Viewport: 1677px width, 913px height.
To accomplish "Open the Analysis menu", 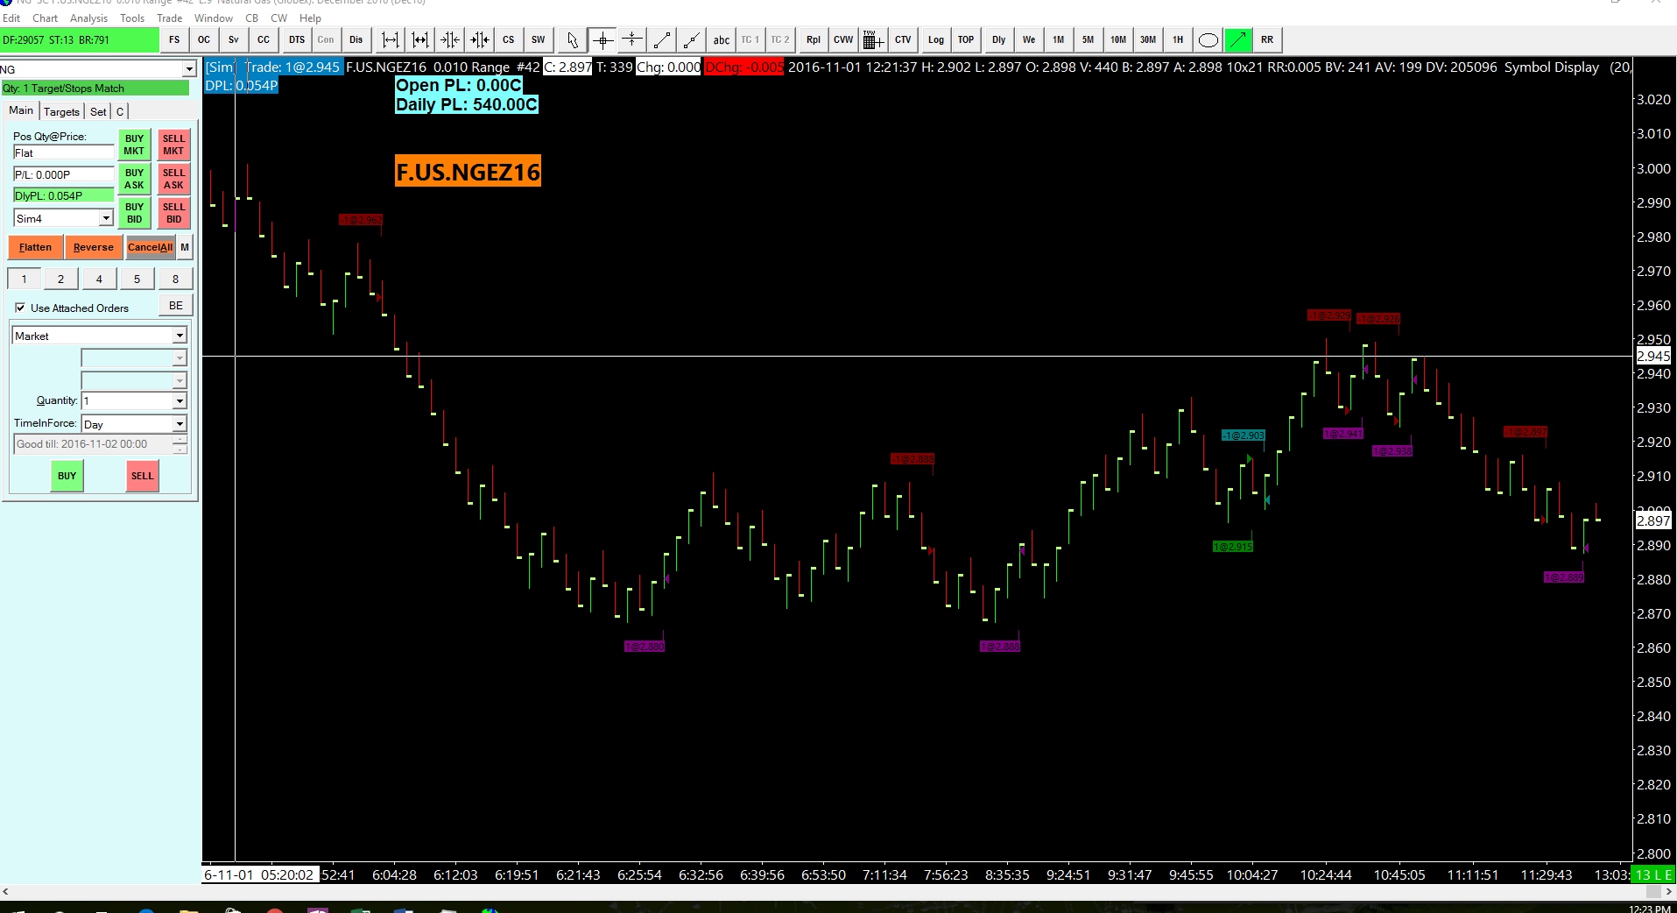I will (88, 18).
